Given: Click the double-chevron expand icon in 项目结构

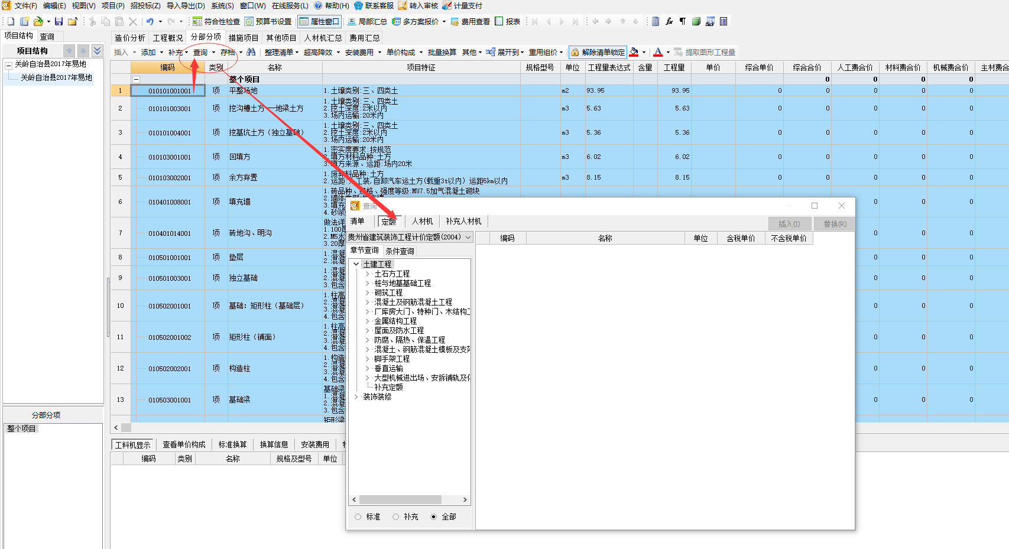Looking at the screenshot, I should coord(98,51).
